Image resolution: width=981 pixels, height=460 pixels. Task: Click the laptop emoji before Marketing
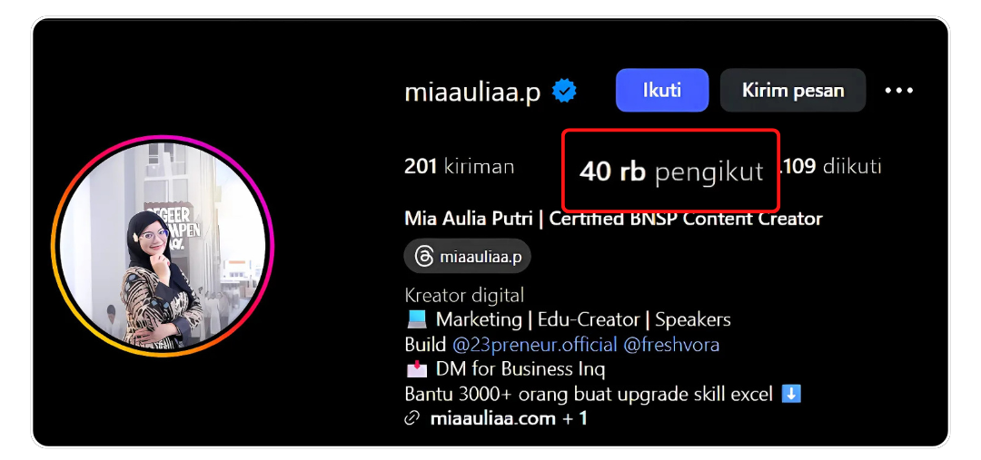(417, 320)
